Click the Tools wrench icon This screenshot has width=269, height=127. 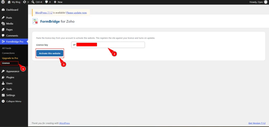(3, 89)
